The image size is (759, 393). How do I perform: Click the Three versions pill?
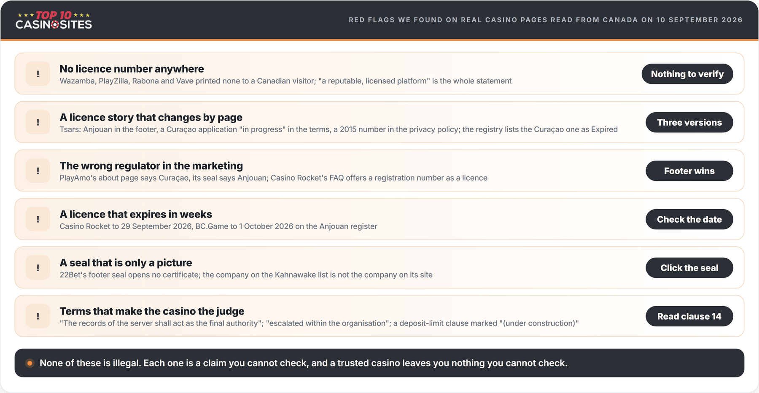point(689,122)
